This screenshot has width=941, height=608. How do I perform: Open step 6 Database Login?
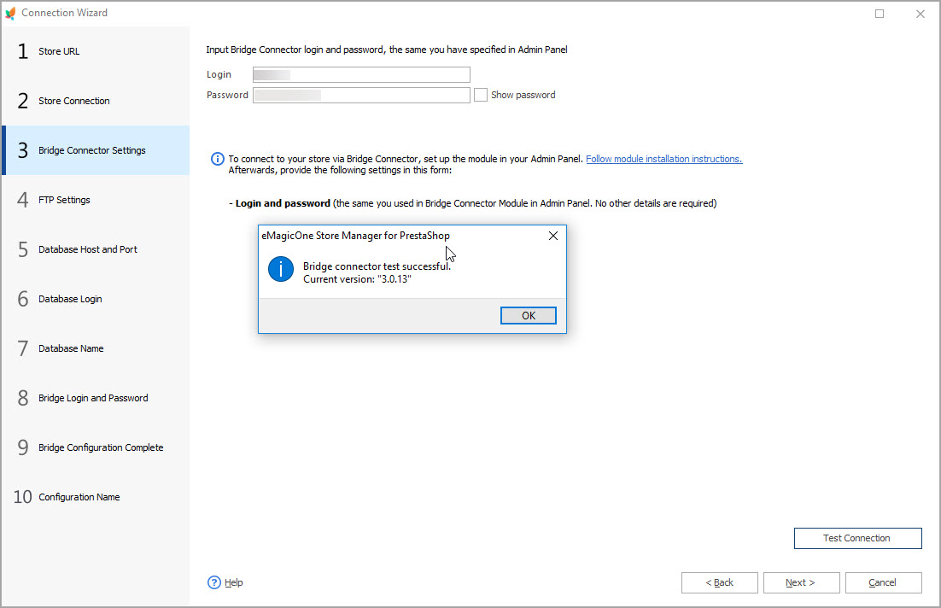tap(96, 299)
